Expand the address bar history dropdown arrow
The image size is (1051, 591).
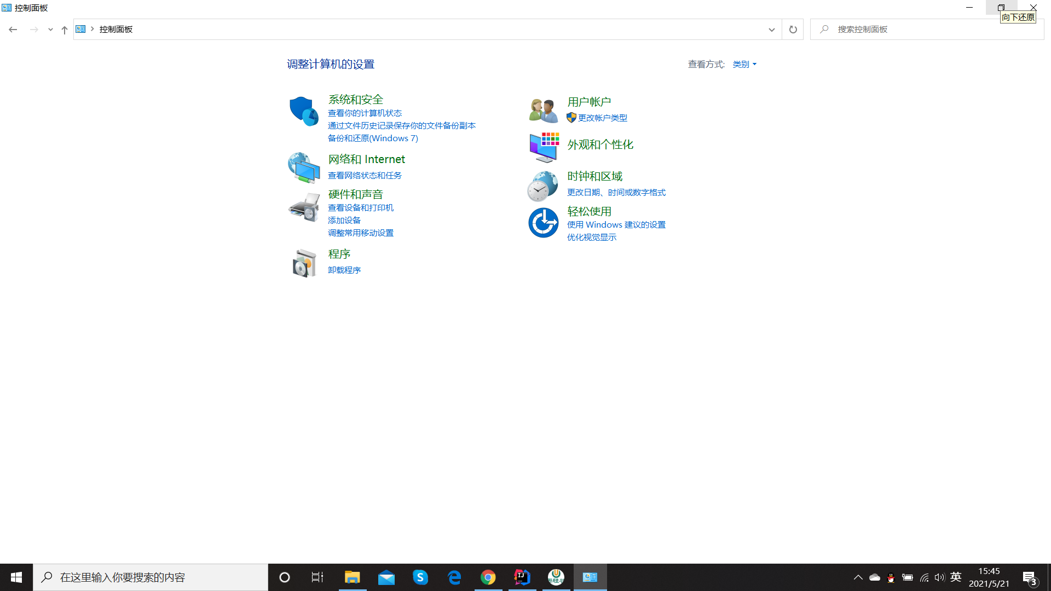[x=771, y=30]
